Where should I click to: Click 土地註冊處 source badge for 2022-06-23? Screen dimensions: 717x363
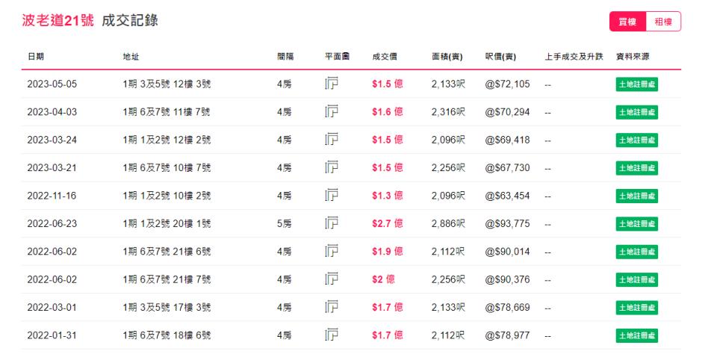(636, 223)
